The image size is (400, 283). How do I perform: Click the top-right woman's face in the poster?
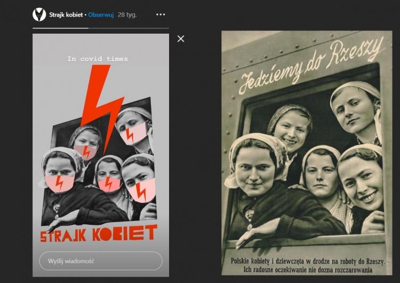click(356, 109)
